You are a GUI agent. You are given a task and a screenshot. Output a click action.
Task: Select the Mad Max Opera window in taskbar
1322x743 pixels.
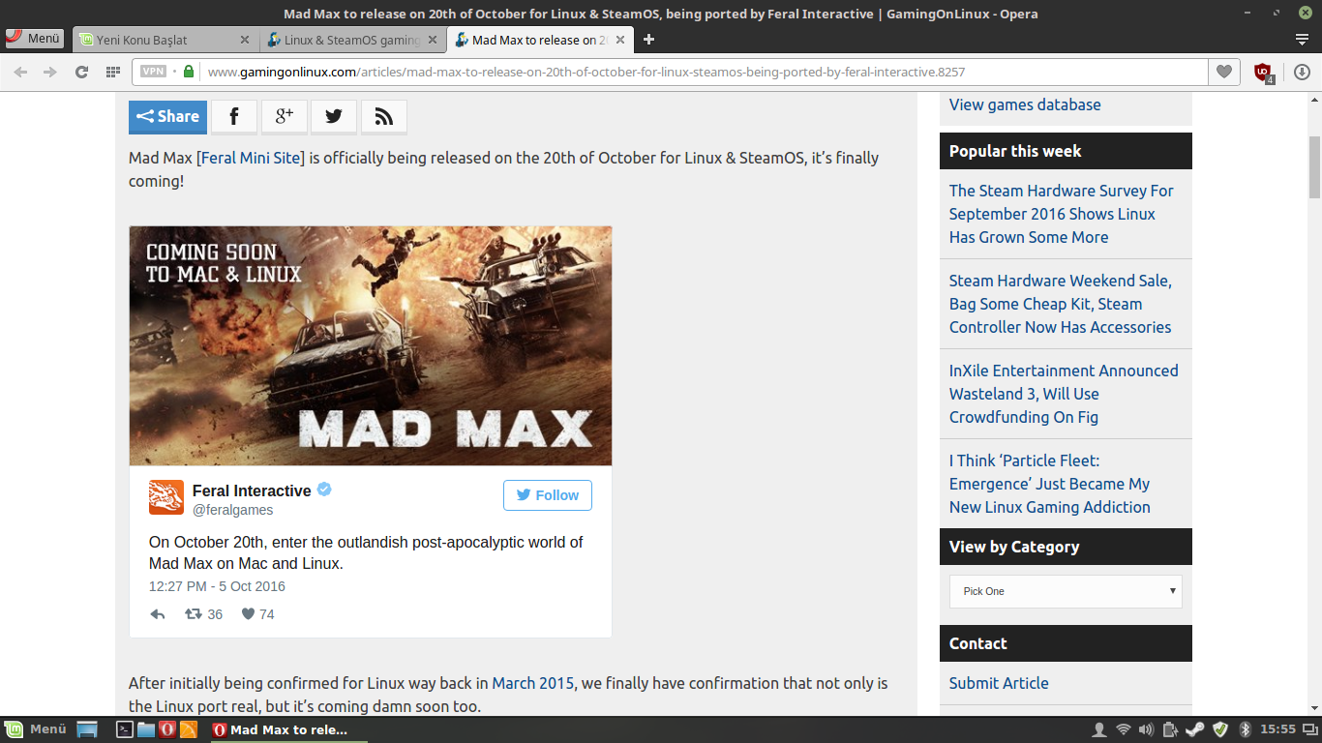point(287,729)
